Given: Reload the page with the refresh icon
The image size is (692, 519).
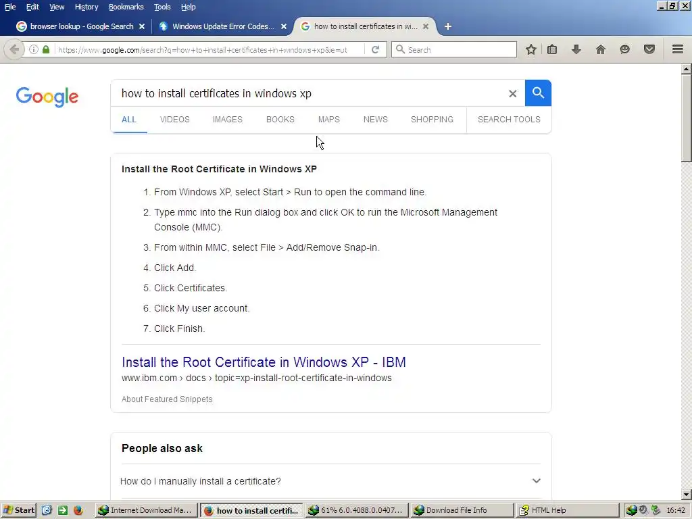Looking at the screenshot, I should point(375,49).
